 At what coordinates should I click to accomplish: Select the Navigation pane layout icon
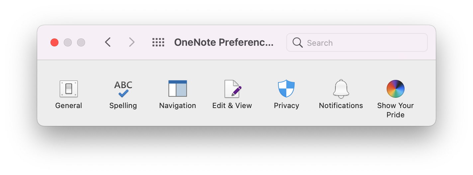tap(178, 88)
